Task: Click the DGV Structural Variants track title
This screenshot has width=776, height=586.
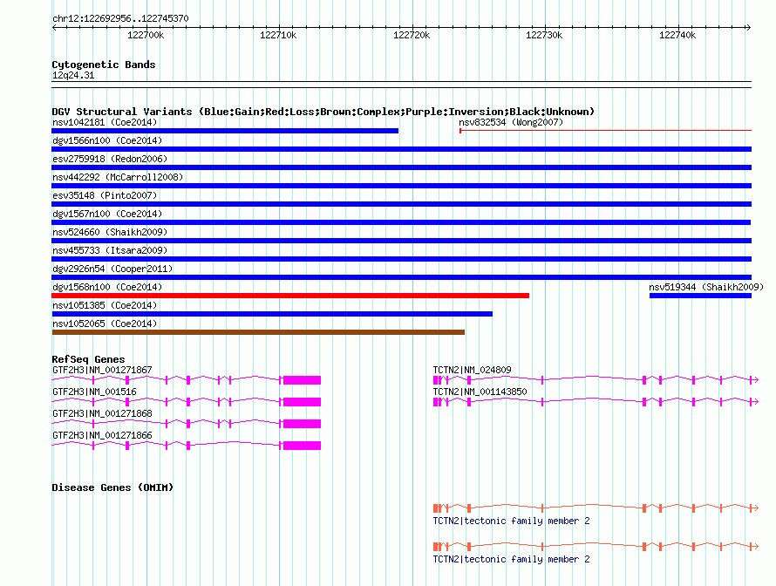Action: [x=323, y=112]
